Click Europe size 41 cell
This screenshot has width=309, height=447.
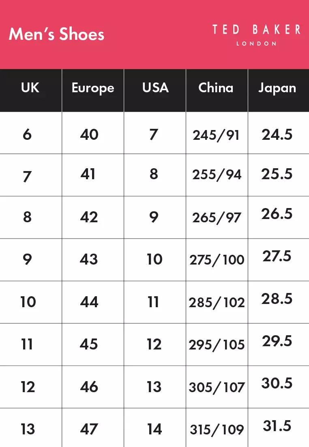click(93, 175)
